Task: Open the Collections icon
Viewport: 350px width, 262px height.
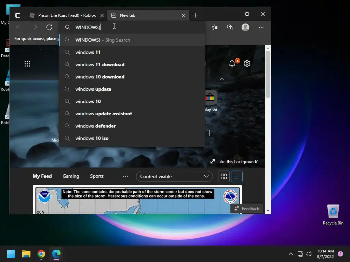Action: [x=230, y=27]
